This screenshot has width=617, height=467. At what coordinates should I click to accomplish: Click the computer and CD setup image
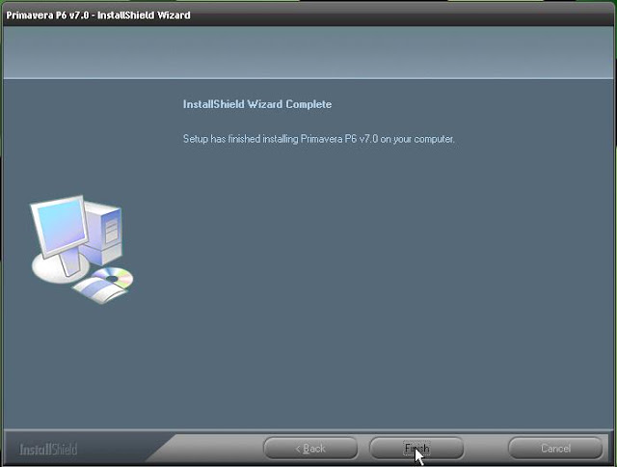click(x=82, y=249)
